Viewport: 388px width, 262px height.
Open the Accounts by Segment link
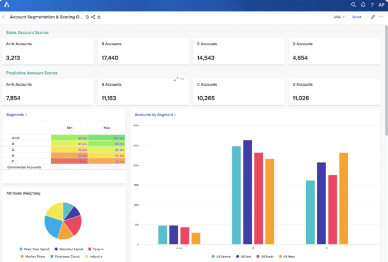(155, 115)
